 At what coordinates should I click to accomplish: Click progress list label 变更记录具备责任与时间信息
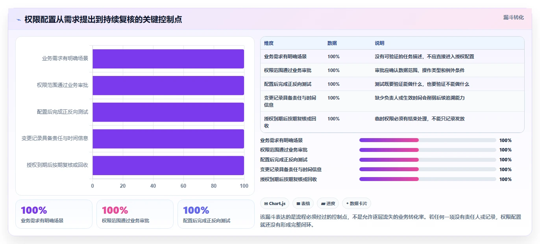pos(291,169)
